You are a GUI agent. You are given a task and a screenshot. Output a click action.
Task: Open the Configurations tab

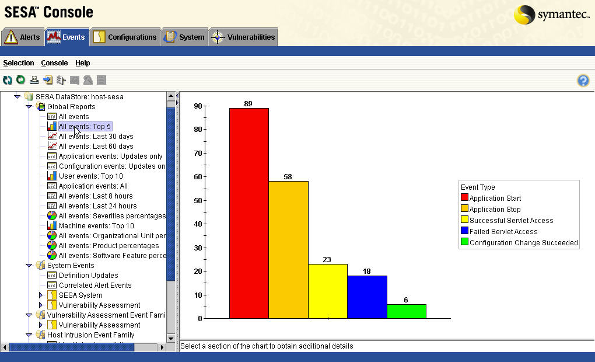125,37
